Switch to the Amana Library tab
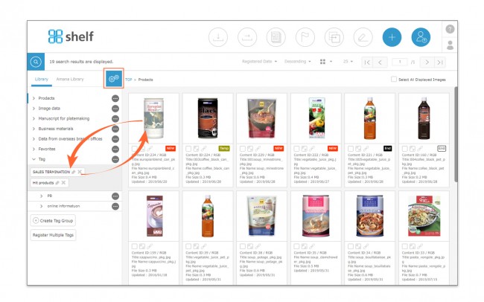The height and width of the screenshot is (302, 484). click(70, 79)
